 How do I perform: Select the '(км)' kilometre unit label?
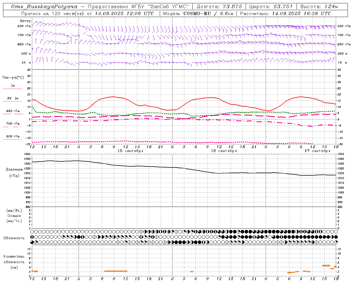(x=14, y=267)
